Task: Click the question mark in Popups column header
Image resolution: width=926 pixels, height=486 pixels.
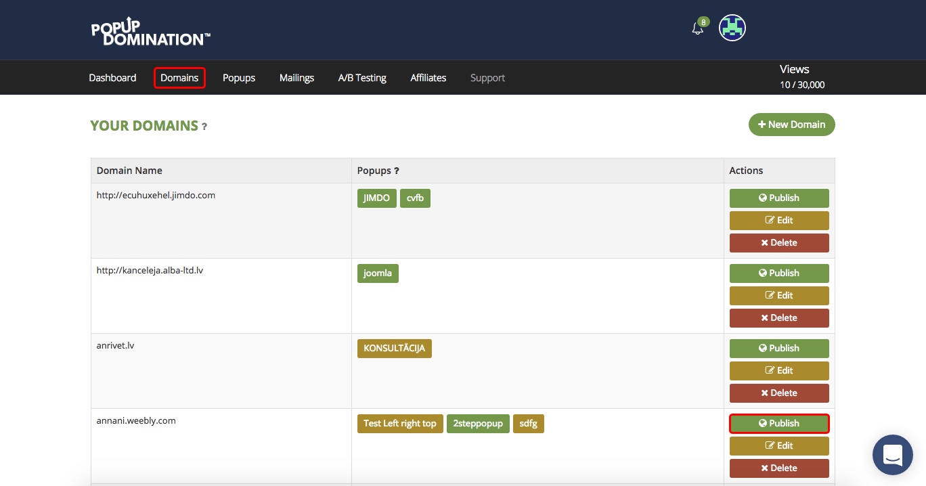Action: 397,171
